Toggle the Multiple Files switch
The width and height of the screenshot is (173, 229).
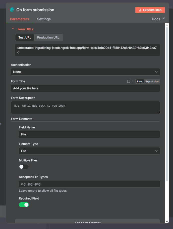(x=24, y=167)
